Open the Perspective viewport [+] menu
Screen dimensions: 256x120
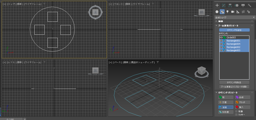[110, 62]
